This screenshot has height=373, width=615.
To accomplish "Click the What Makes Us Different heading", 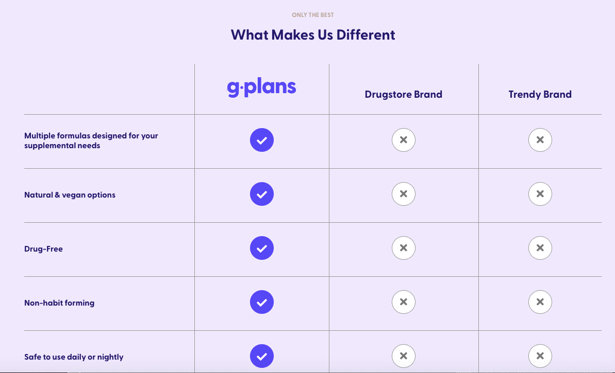I will pos(312,35).
